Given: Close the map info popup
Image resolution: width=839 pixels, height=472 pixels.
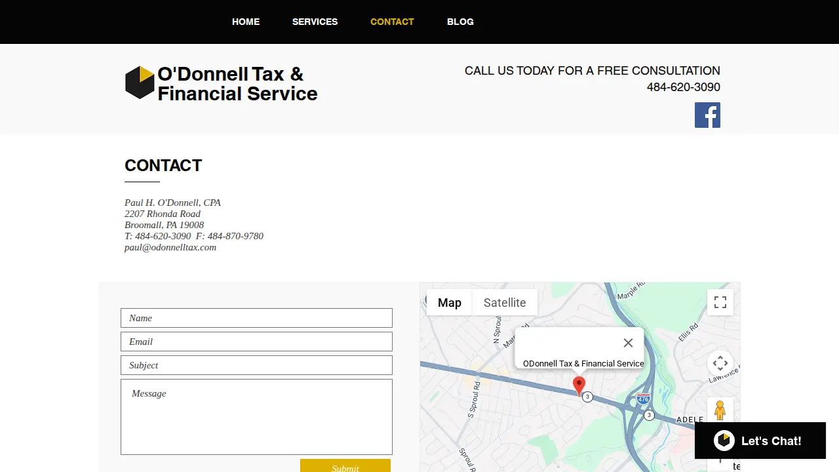Looking at the screenshot, I should (x=628, y=343).
